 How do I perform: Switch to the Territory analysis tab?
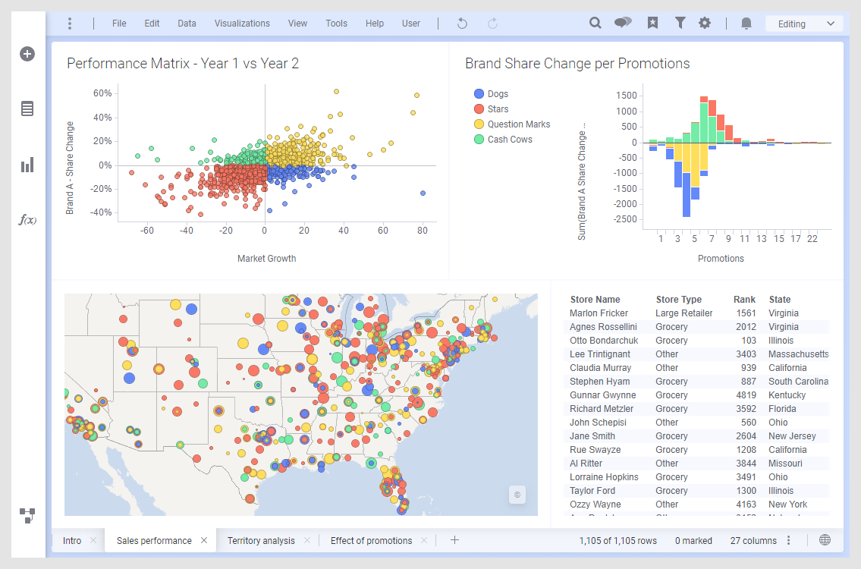(x=260, y=541)
